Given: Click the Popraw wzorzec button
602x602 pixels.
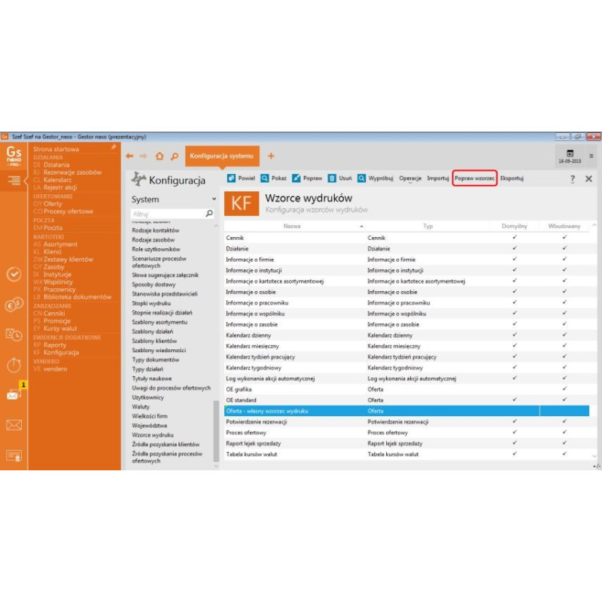Looking at the screenshot, I should coord(474,178).
